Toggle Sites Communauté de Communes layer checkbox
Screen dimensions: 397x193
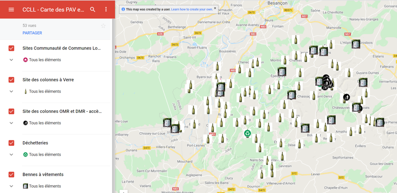(12, 48)
